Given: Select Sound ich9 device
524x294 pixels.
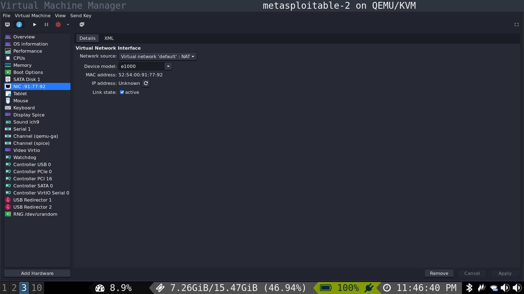Looking at the screenshot, I should tap(37, 122).
